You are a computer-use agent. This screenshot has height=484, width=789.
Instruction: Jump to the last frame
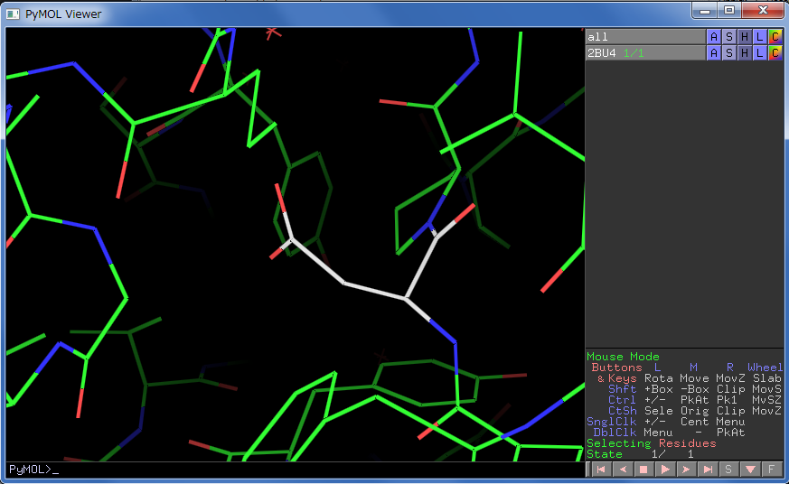(x=708, y=469)
